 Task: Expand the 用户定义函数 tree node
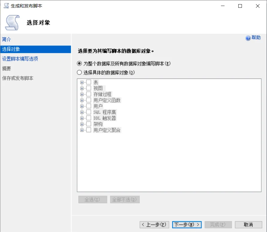82,100
